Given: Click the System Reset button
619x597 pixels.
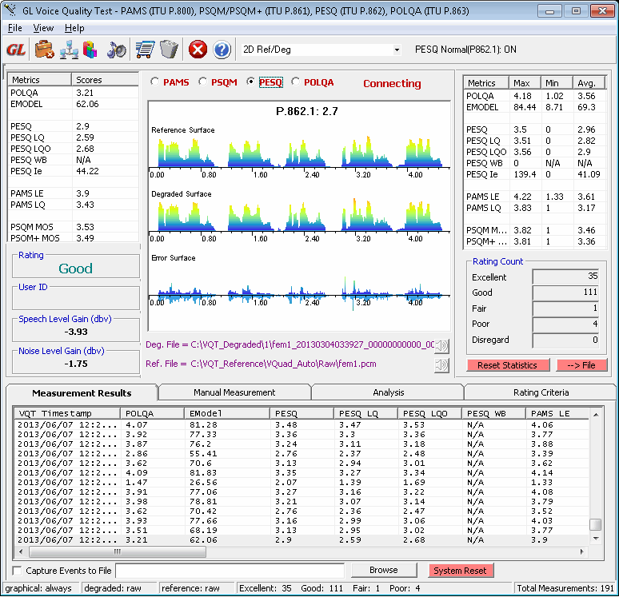Looking at the screenshot, I should 461,571.
